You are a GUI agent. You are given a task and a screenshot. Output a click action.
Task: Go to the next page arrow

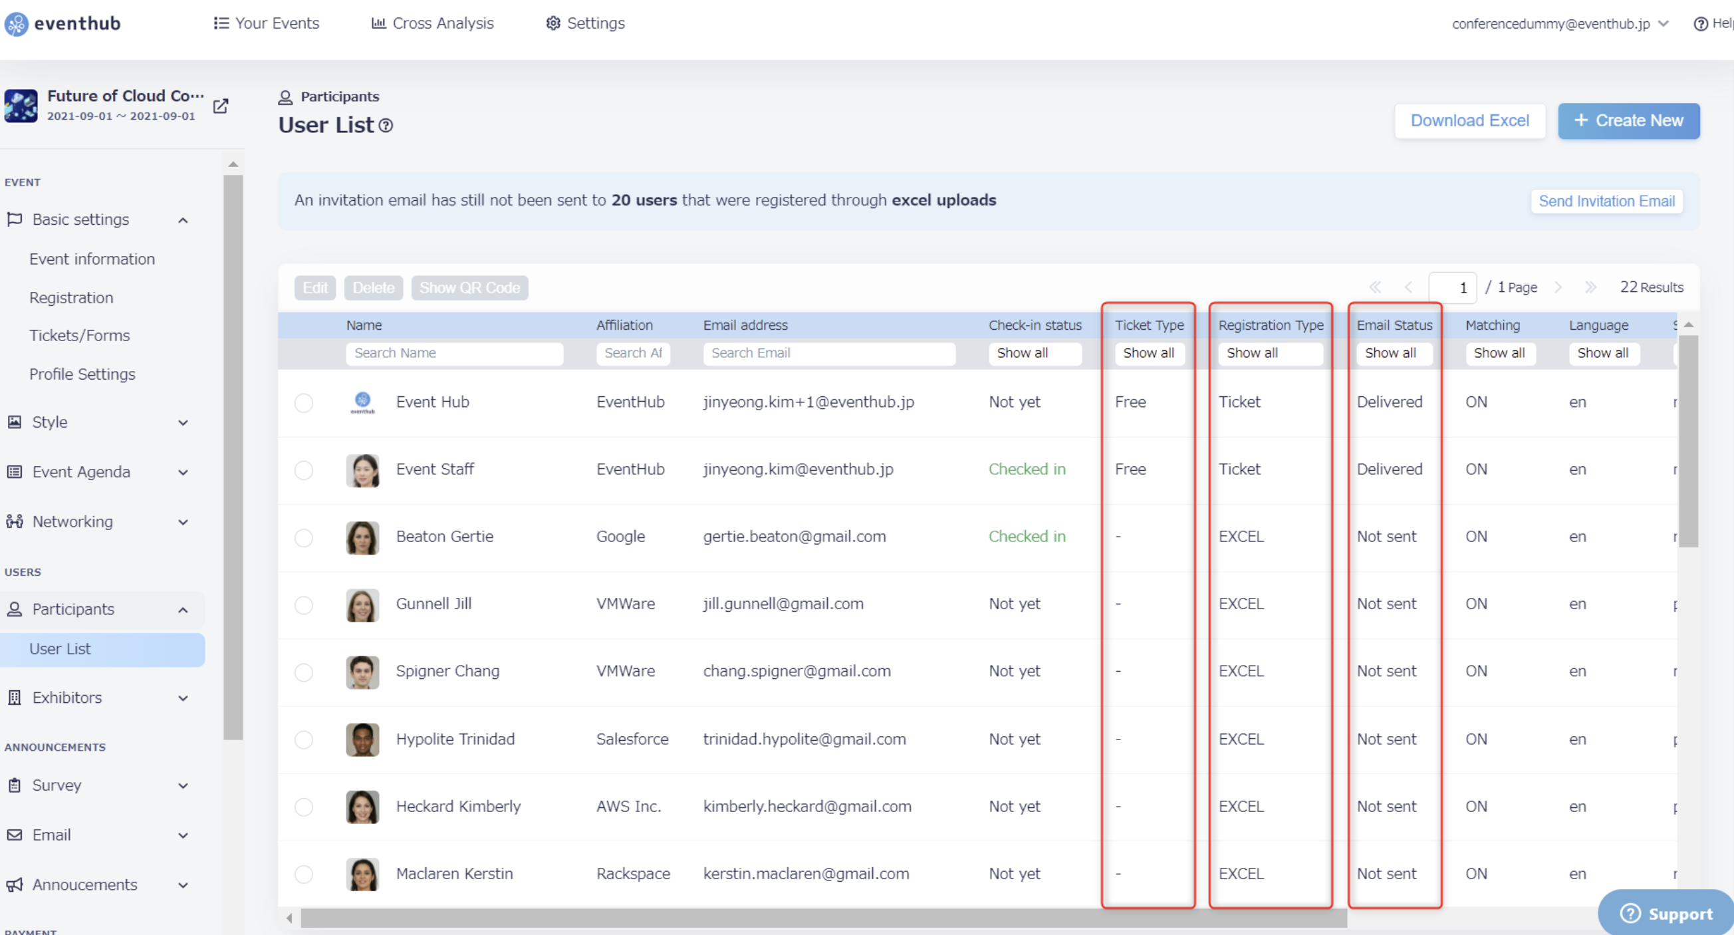coord(1558,287)
